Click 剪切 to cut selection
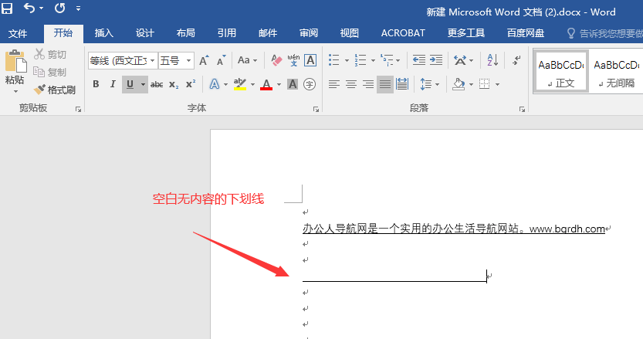The image size is (643, 339). 51,54
